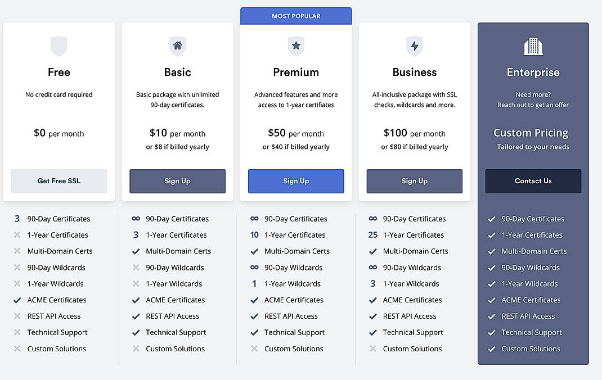Click Sign Up under the Basic plan
602x380 pixels.
[x=177, y=181]
